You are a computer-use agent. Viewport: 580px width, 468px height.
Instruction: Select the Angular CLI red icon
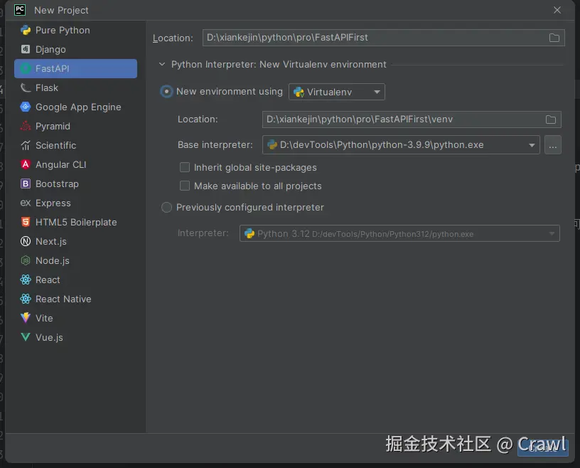26,164
